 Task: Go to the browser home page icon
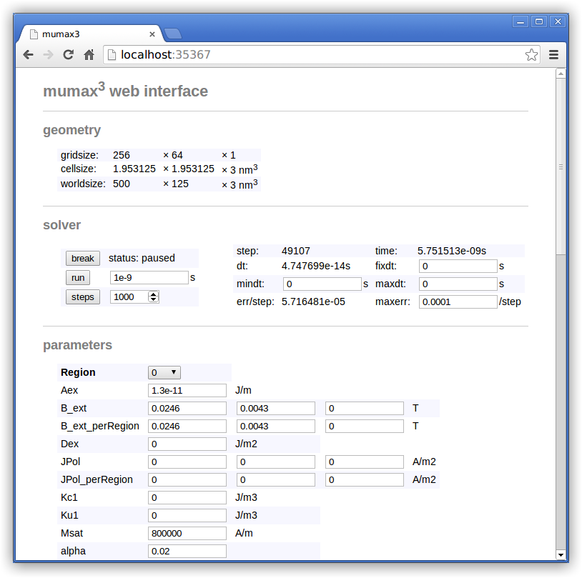click(89, 54)
